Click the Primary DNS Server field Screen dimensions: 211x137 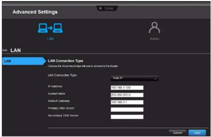(127, 109)
